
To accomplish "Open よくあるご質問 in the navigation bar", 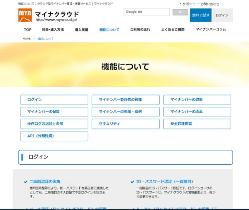I will (x=173, y=30).
